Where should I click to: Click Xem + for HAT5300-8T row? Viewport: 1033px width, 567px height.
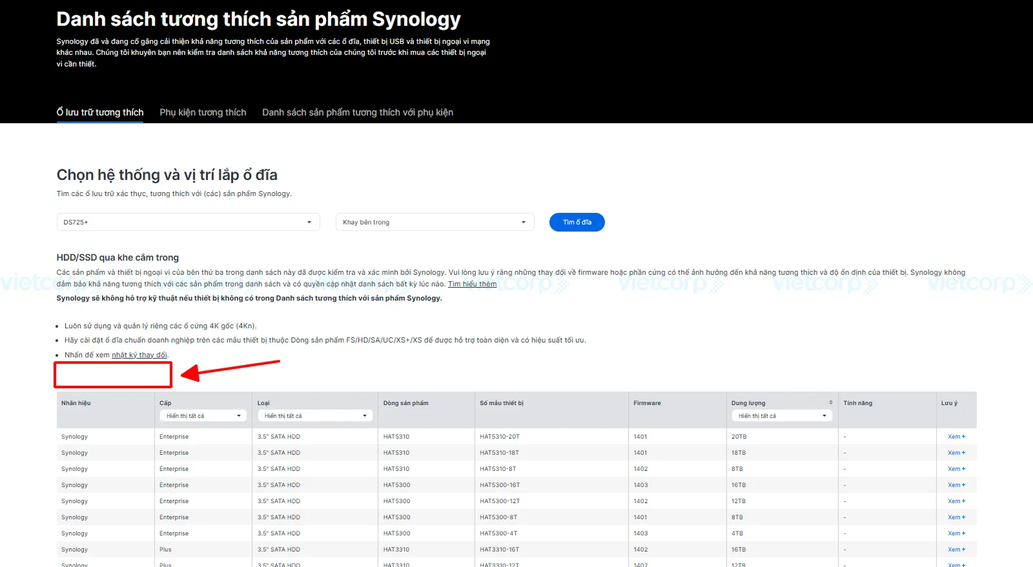point(956,517)
